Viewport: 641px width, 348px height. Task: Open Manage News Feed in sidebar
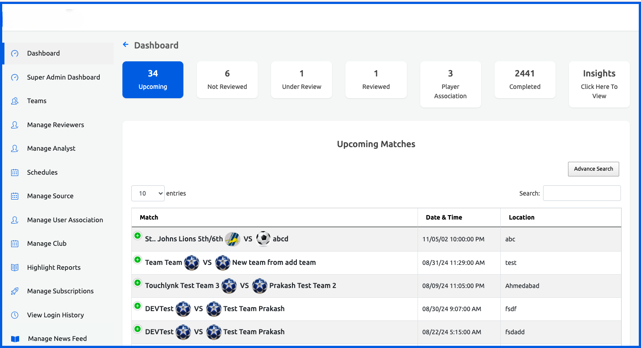[x=58, y=339]
